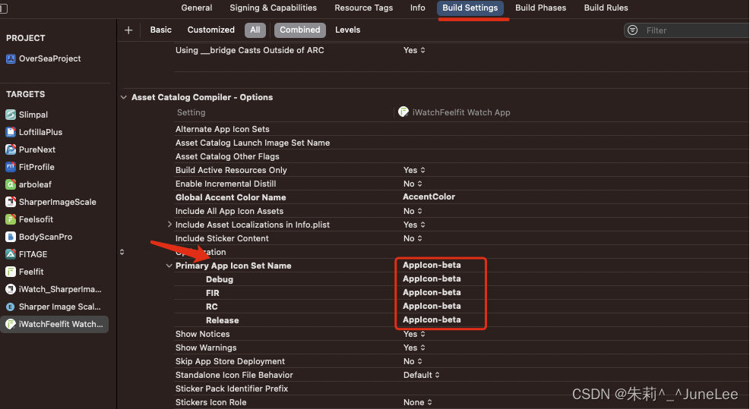Image resolution: width=750 pixels, height=409 pixels.
Task: Expand Include Asset Localizations in Info.plist
Action: coord(169,224)
